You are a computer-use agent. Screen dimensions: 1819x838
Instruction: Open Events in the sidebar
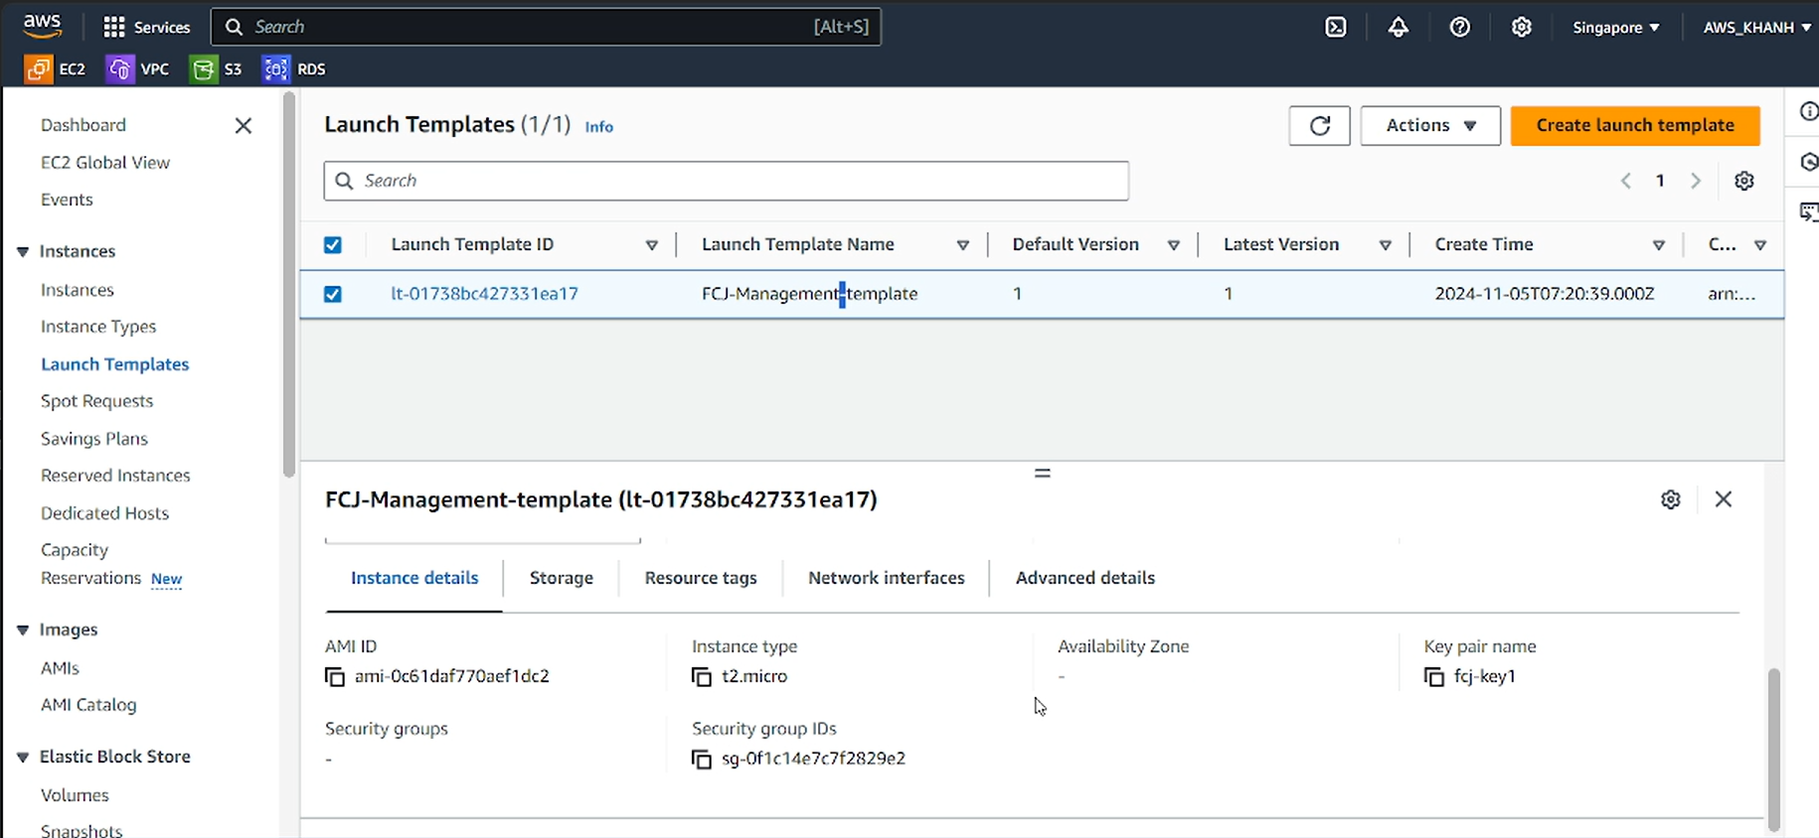coord(67,200)
